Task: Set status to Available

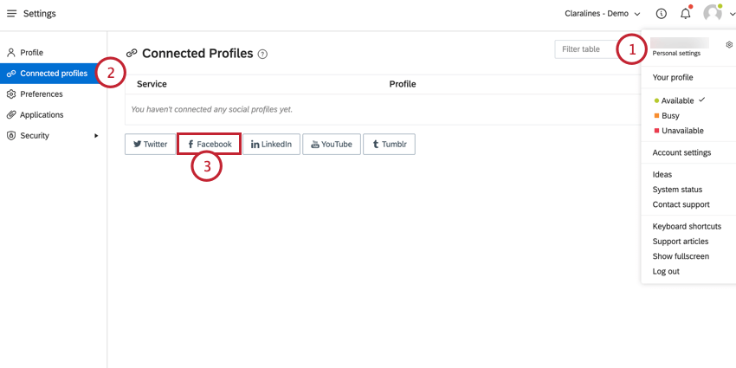Action: tap(677, 100)
